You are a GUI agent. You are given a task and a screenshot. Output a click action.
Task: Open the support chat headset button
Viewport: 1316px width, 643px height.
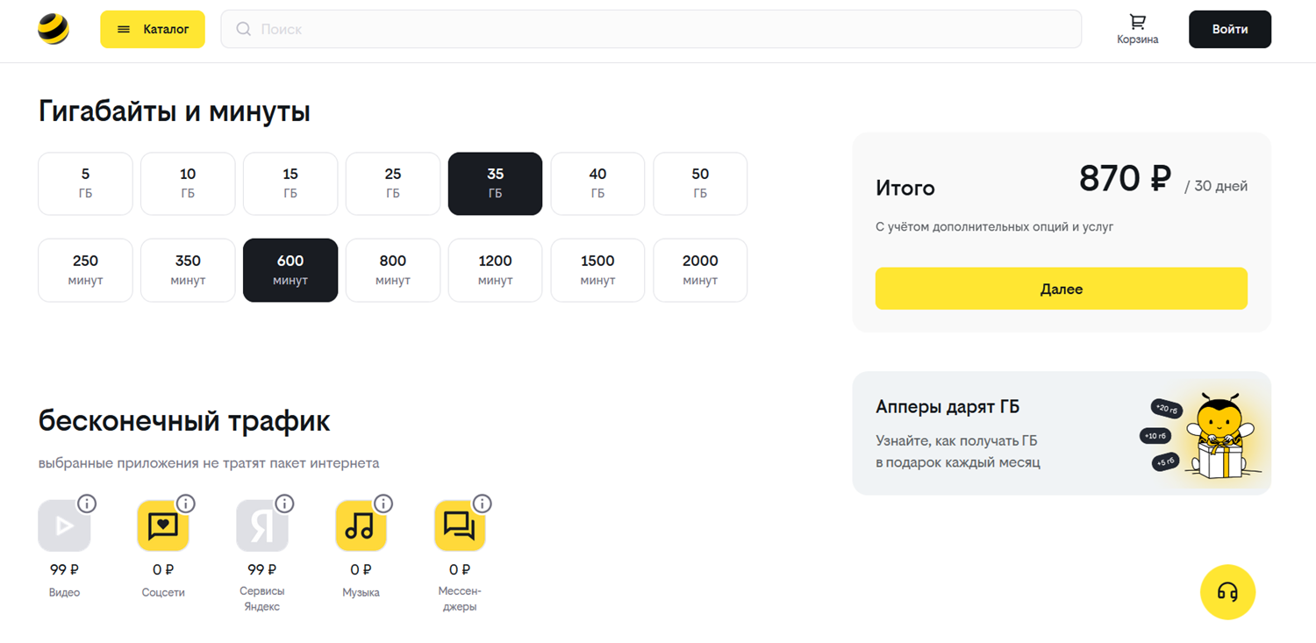pos(1227,592)
